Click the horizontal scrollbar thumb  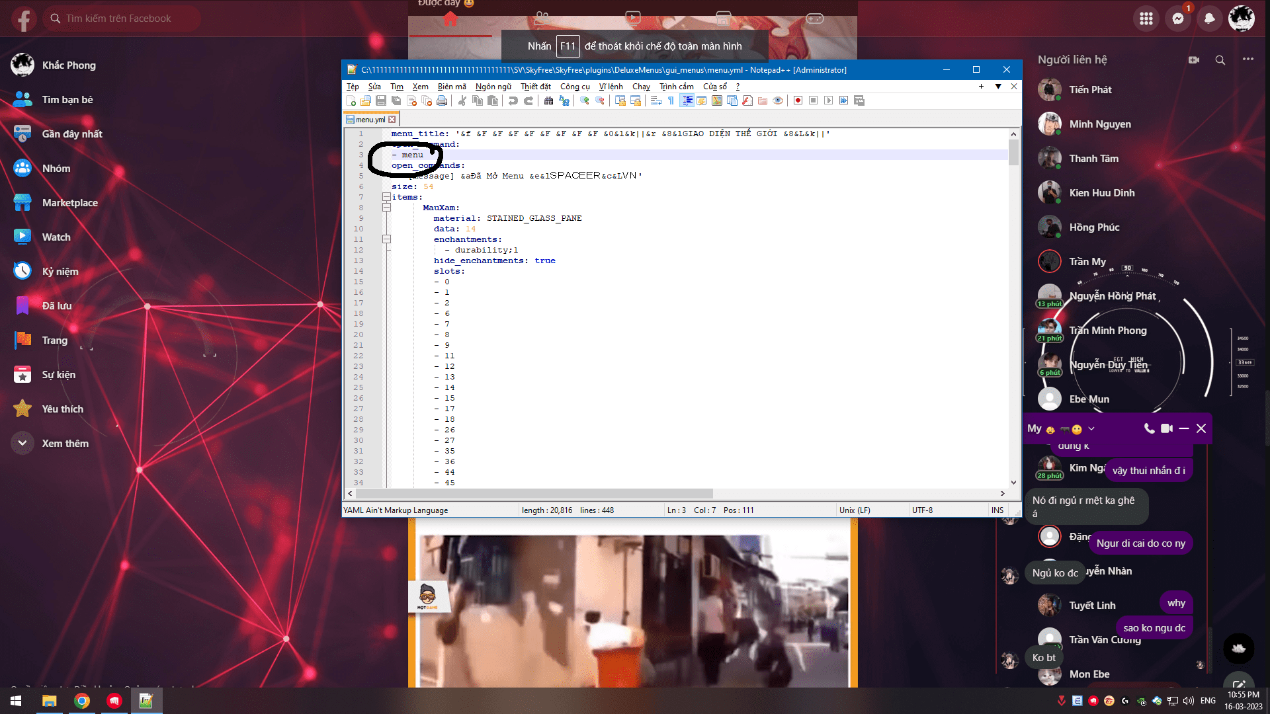534,493
